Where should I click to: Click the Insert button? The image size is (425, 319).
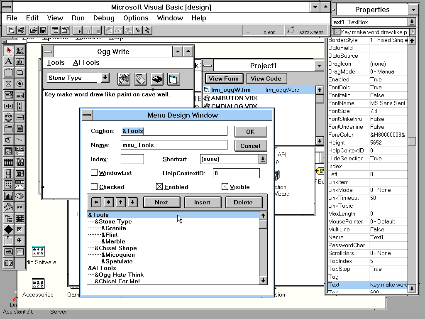pos(203,202)
